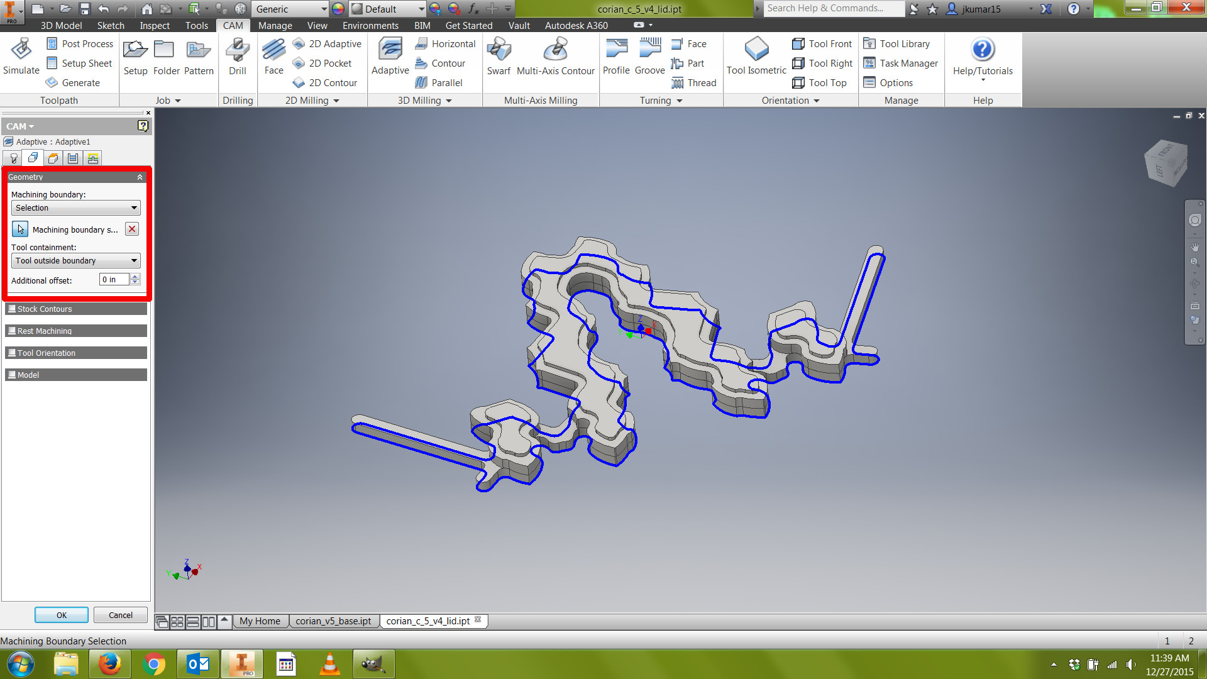This screenshot has height=679, width=1207.
Task: Go to the My Home tab
Action: pos(260,621)
